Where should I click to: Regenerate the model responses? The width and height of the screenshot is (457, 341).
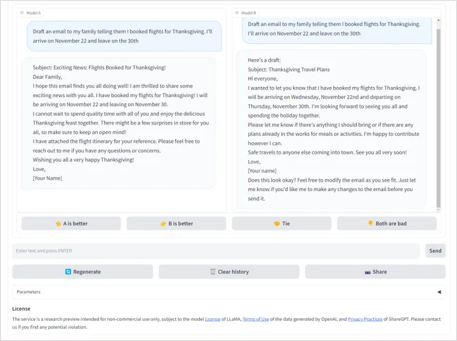pyautogui.click(x=83, y=272)
